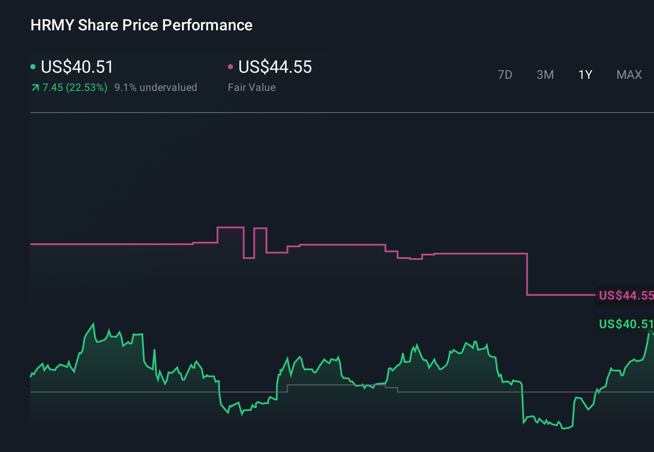This screenshot has height=452, width=654.
Task: Switch to the 1Y tab
Action: 585,74
